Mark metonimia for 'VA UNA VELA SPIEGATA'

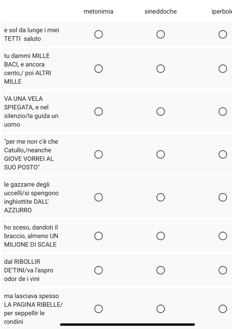(99, 112)
